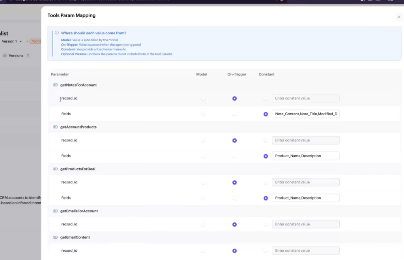Viewport: 404px width, 260px height.
Task: Click the getAccountProducts tool link icon
Action: tap(55, 127)
